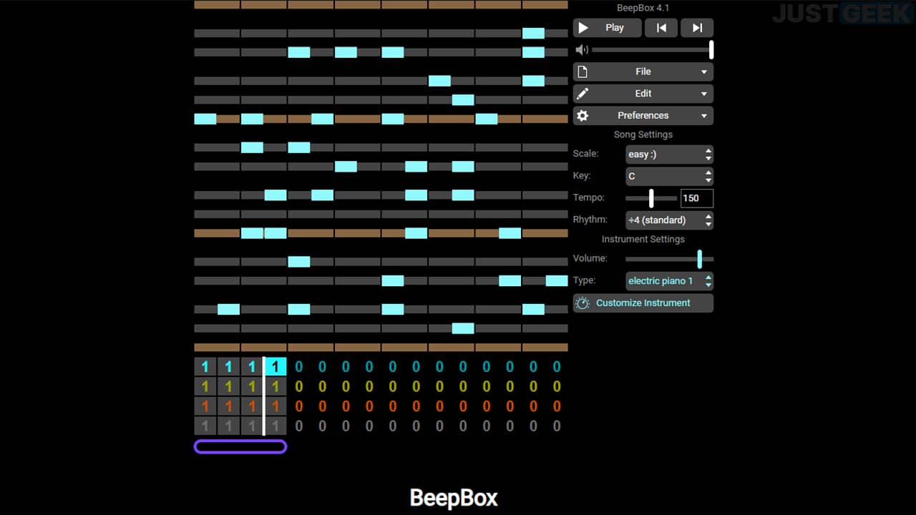The height and width of the screenshot is (515, 916).
Task: Select the yellow channel pattern in bar two
Action: pos(228,386)
